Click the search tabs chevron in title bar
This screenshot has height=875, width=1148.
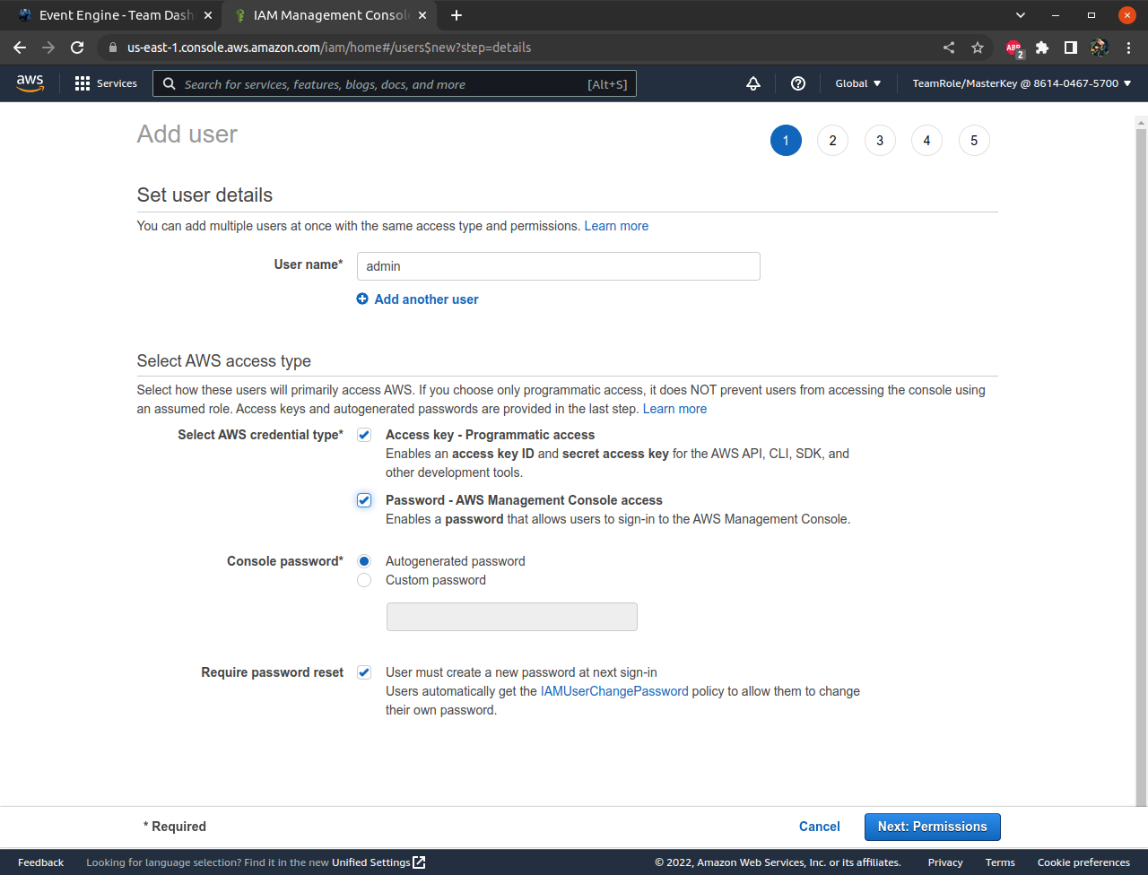[1021, 15]
